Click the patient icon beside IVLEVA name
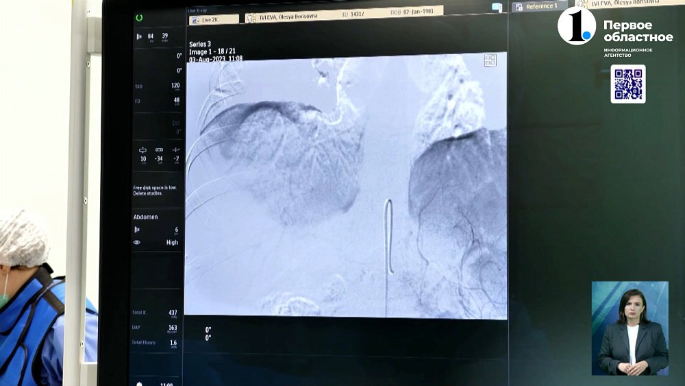 pyautogui.click(x=251, y=19)
